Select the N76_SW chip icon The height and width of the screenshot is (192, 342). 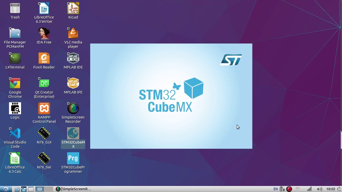44,158
